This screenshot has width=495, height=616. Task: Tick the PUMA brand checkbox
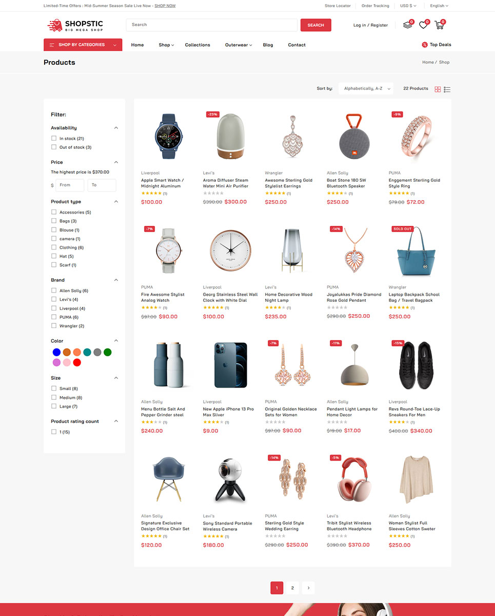(x=54, y=317)
